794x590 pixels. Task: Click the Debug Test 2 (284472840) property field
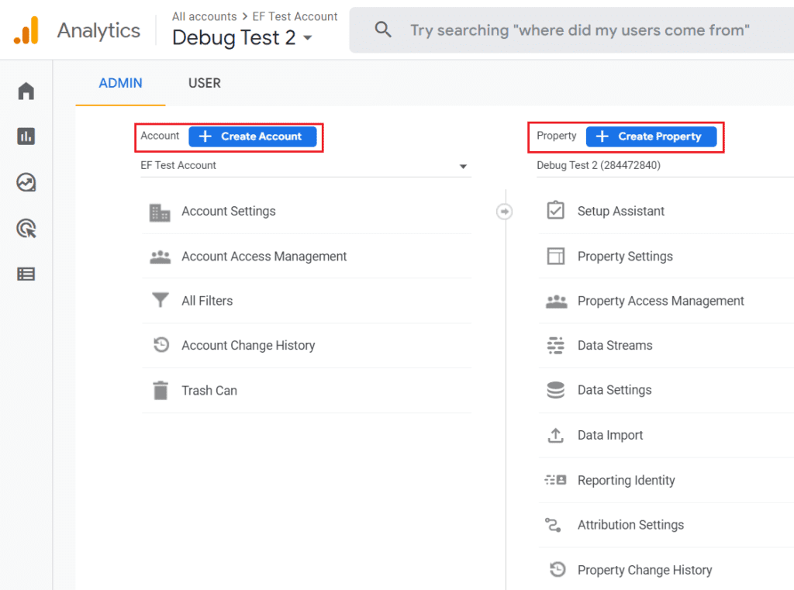(665, 165)
